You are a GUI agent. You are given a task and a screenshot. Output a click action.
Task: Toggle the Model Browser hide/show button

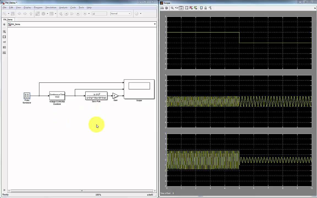tap(4, 24)
